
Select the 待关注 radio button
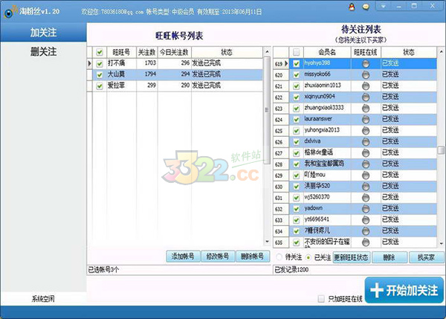pyautogui.click(x=279, y=257)
